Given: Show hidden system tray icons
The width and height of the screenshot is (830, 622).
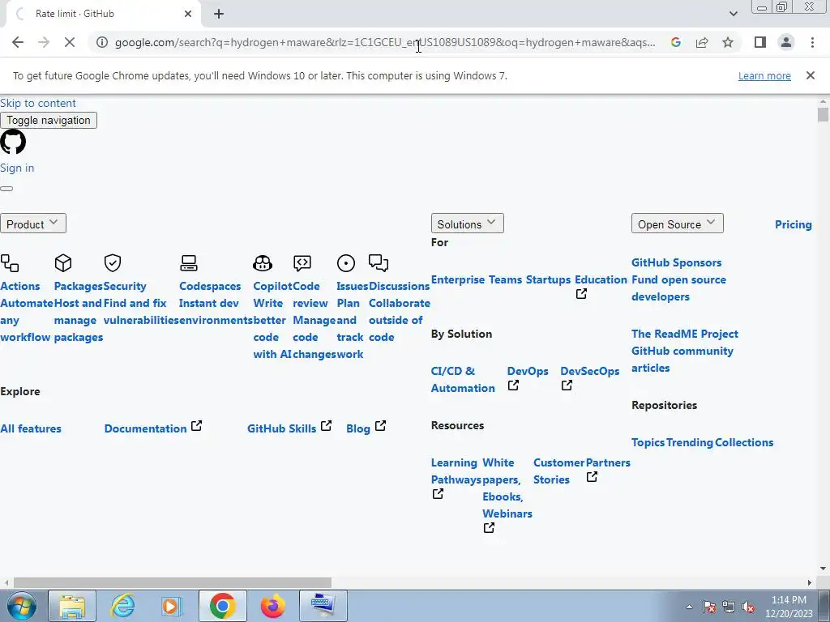Looking at the screenshot, I should (x=689, y=607).
